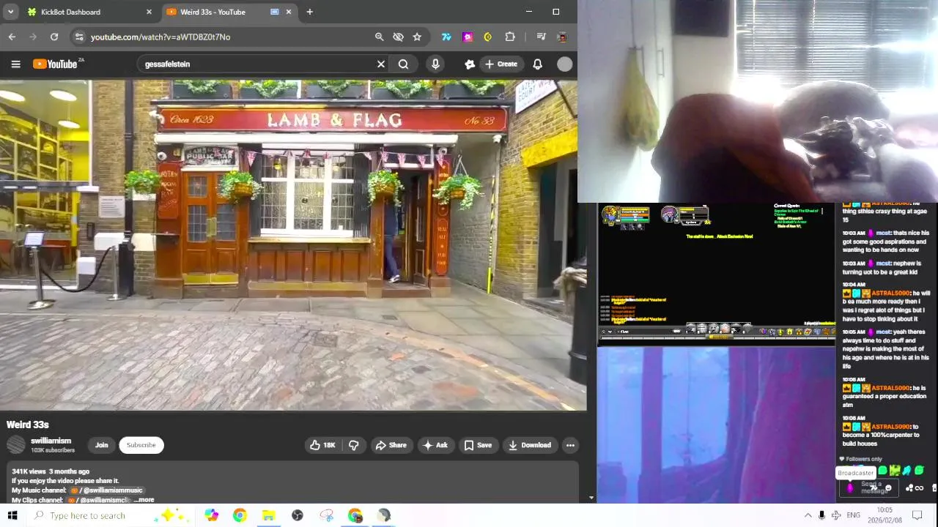Open the Create menu on YouTube

click(x=501, y=64)
